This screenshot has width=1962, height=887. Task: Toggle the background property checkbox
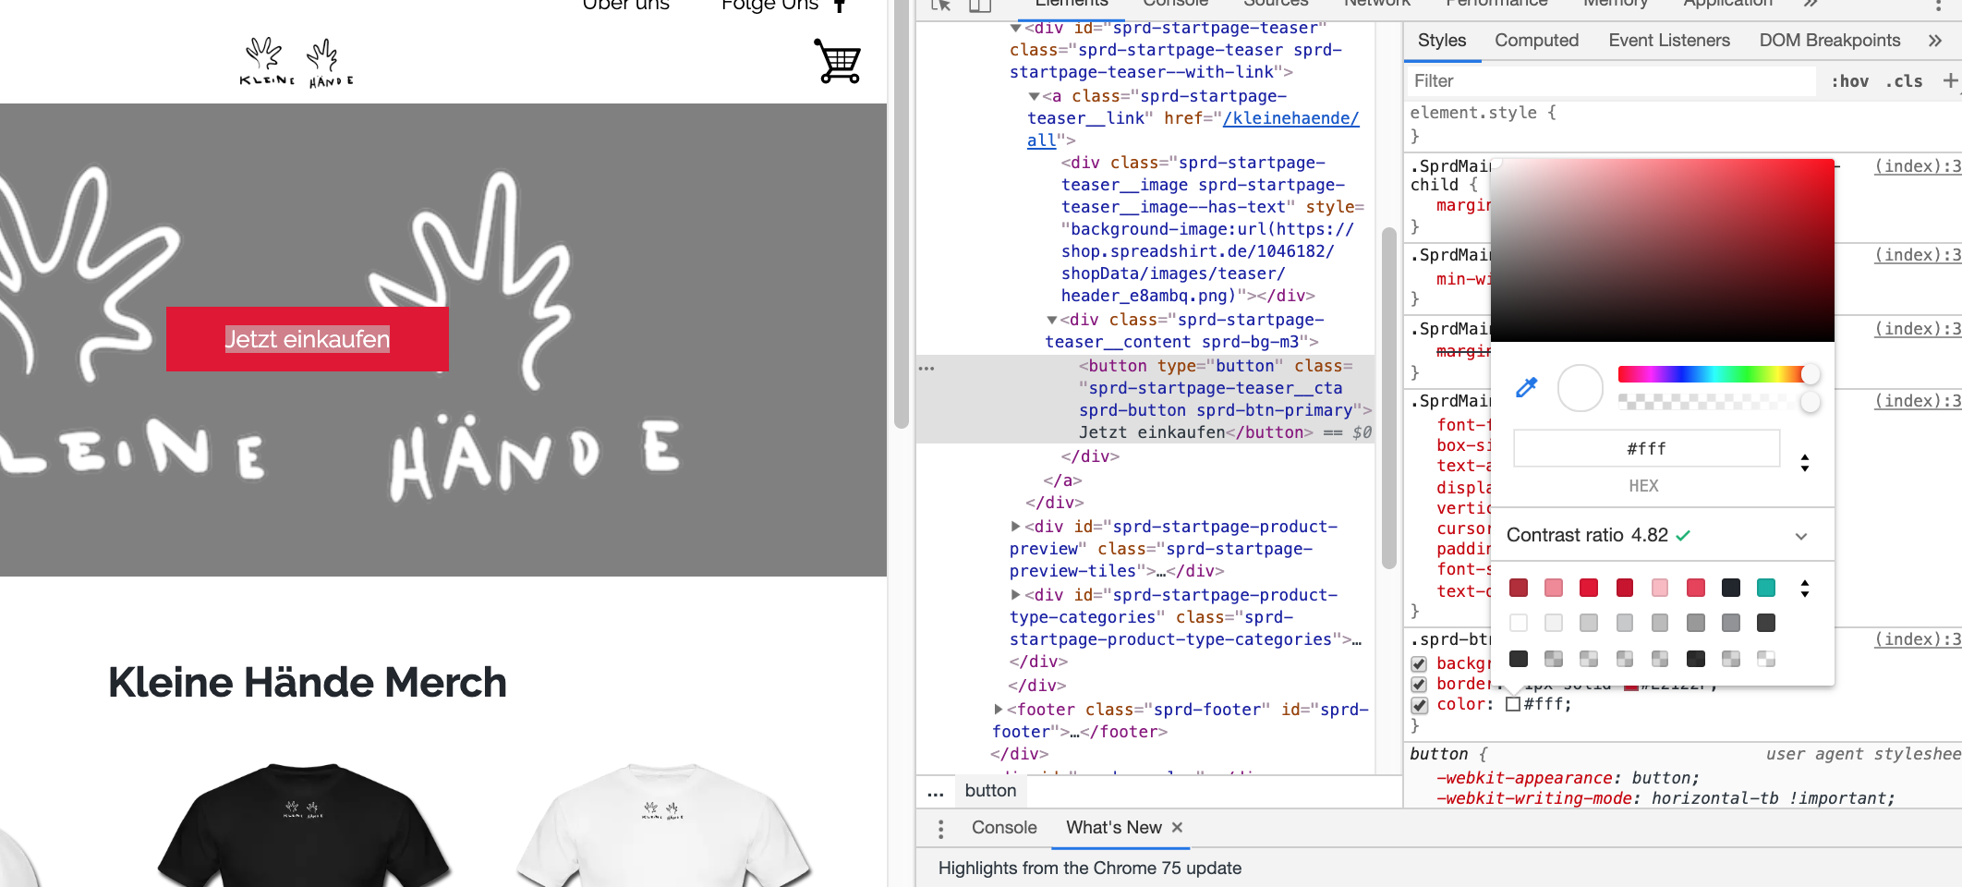tap(1419, 663)
